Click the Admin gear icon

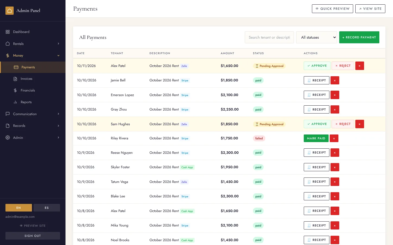tap(8, 137)
